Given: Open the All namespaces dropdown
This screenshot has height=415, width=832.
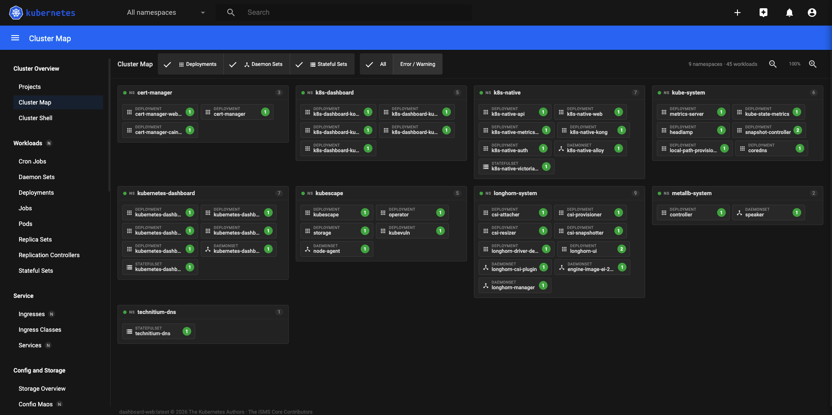Looking at the screenshot, I should pyautogui.click(x=166, y=13).
